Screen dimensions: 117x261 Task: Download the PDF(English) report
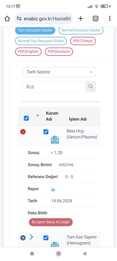(28, 52)
